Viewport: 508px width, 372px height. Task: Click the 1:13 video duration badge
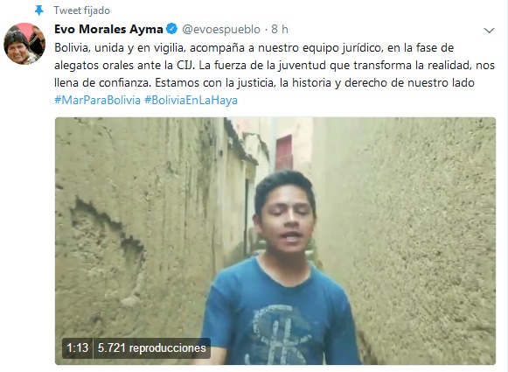coord(78,348)
